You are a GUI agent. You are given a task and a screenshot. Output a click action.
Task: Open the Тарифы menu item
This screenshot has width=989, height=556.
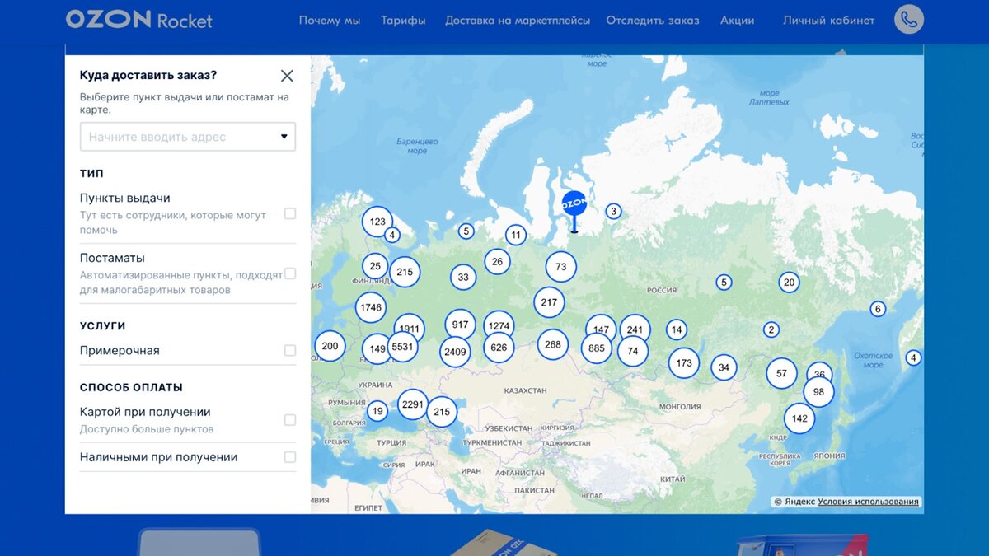click(403, 21)
